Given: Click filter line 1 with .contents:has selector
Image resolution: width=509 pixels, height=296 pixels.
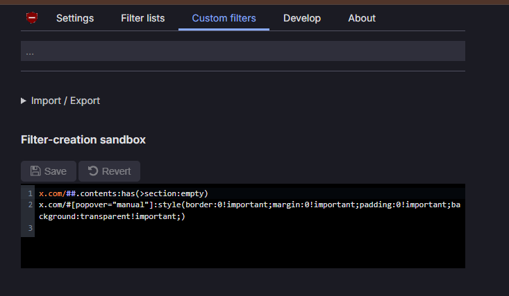Looking at the screenshot, I should click(x=124, y=193).
